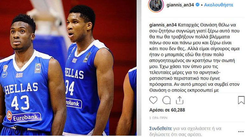Click the blue verified badge icon
The image size is (245, 137).
(197, 5)
